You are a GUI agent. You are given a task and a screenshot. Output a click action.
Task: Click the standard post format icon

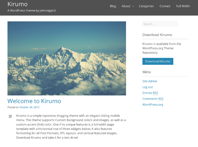[10, 116]
